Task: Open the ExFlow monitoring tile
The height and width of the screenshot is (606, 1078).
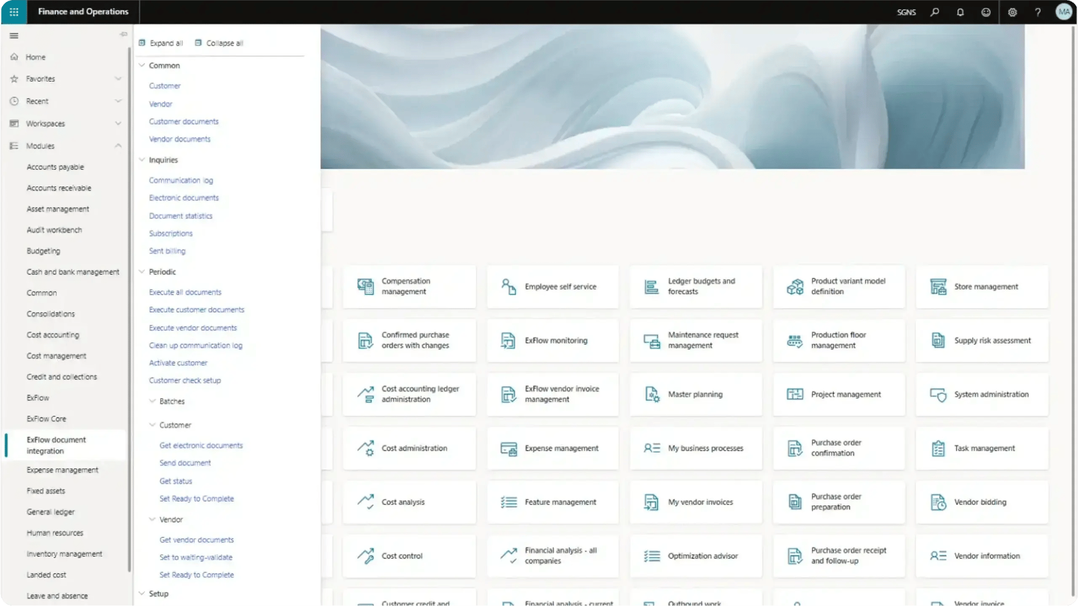Action: [x=552, y=340]
